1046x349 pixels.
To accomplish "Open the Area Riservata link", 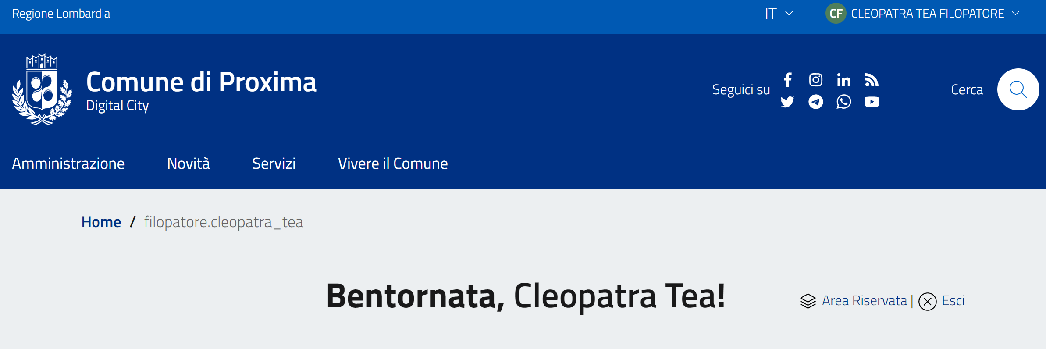I will click(x=864, y=301).
